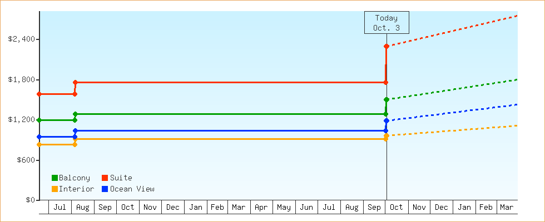Click the $1,800 y-axis label

click(x=22, y=79)
